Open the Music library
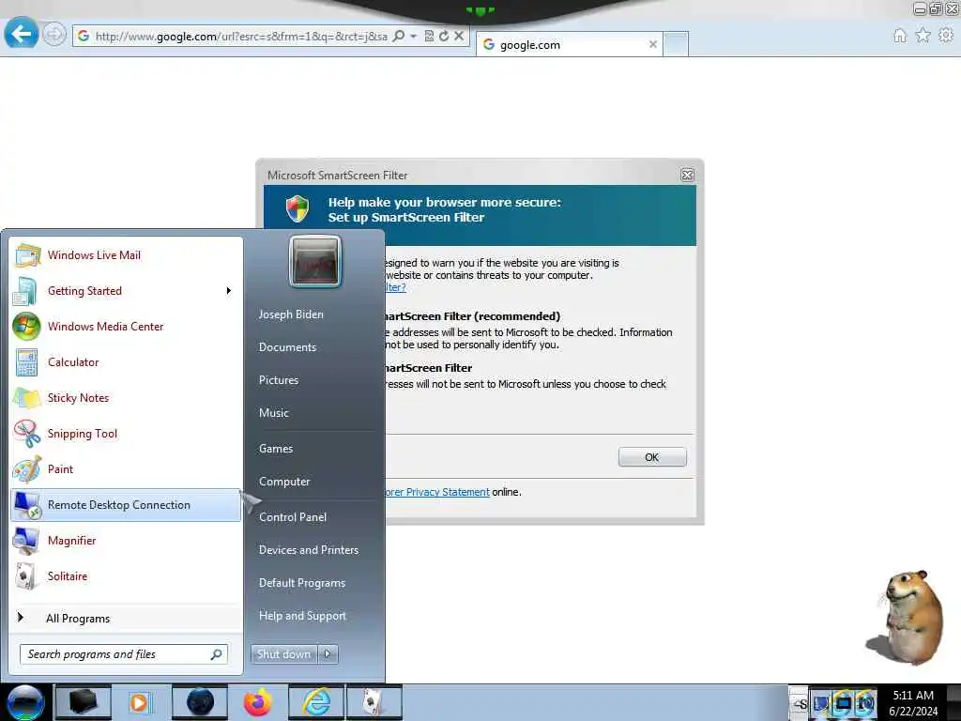Screen dimensions: 961x721 274,413
